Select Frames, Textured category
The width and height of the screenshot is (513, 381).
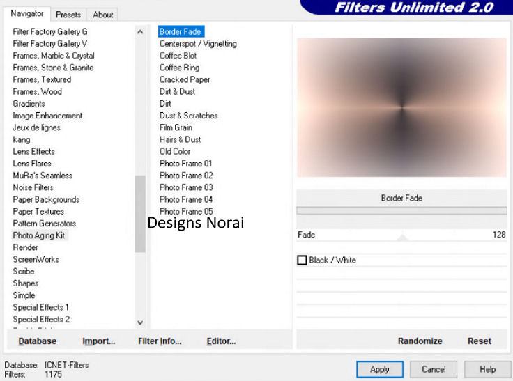42,79
